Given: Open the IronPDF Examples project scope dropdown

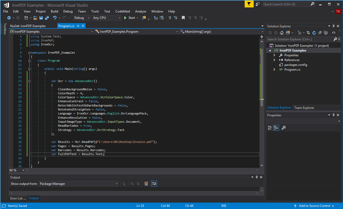Looking at the screenshot, I should coord(51,31).
